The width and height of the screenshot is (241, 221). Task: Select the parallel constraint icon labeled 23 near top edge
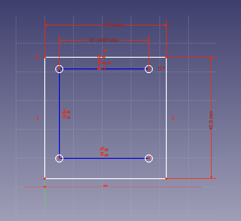pyautogui.click(x=99, y=57)
